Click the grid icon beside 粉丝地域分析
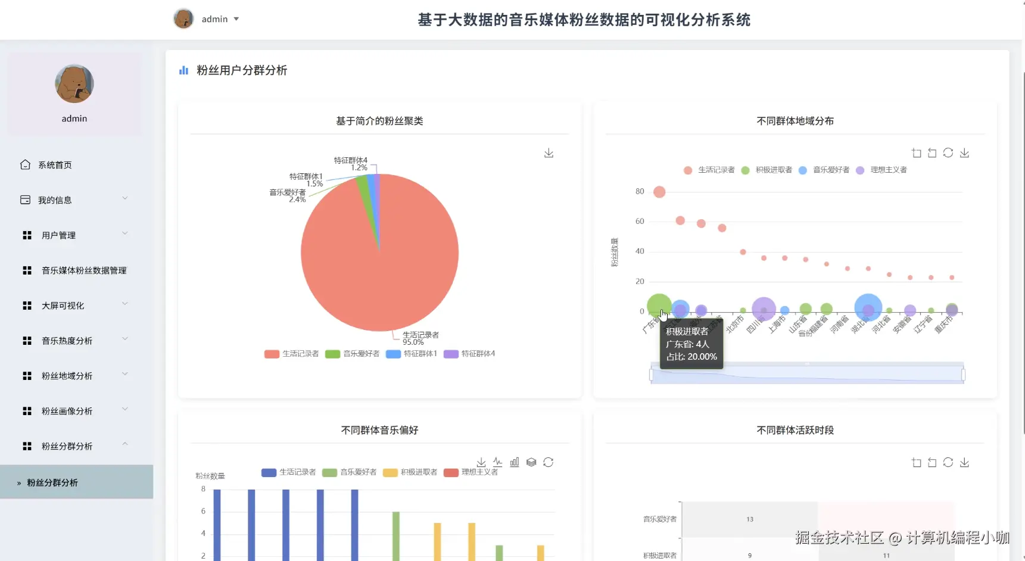1025x561 pixels. pos(27,376)
